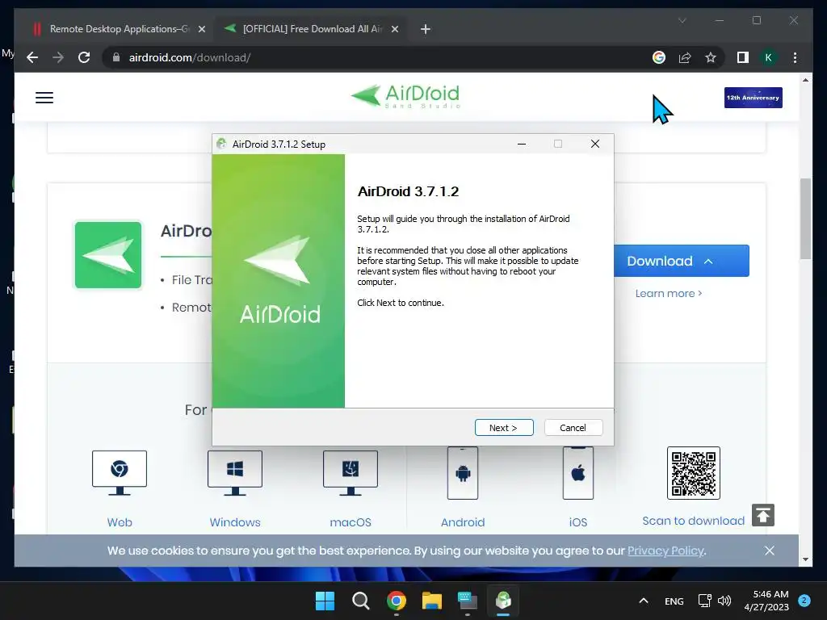The image size is (827, 620).
Task: Click the Android label under the device icon
Action: coord(463,522)
